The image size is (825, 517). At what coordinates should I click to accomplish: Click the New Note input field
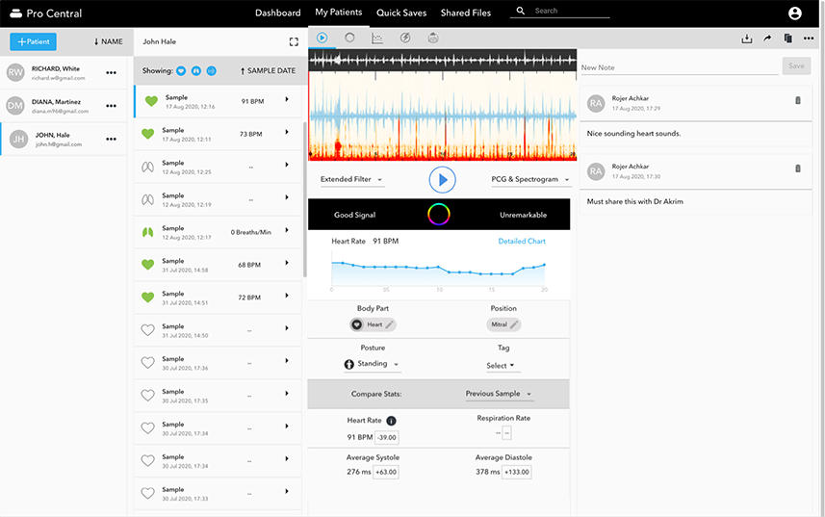pyautogui.click(x=679, y=67)
